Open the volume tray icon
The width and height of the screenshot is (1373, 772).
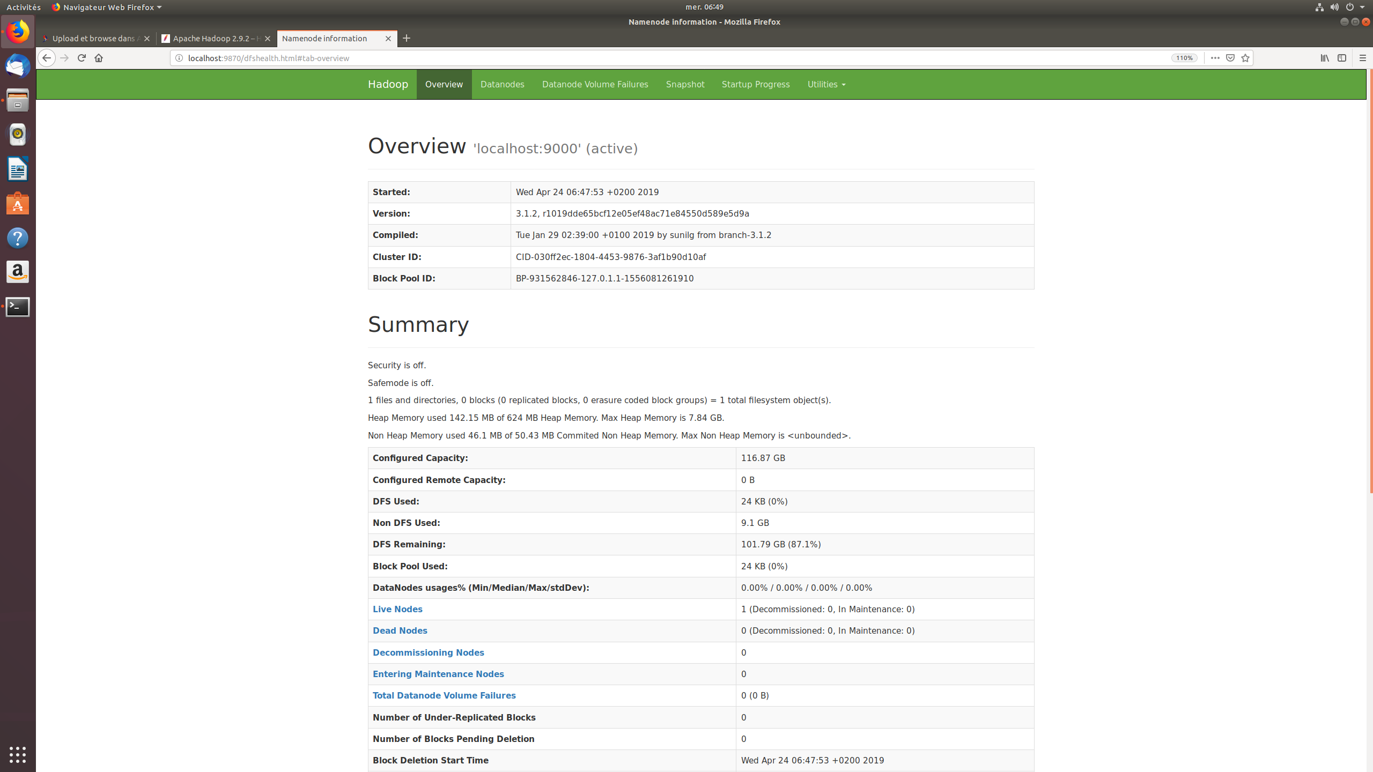pyautogui.click(x=1334, y=7)
